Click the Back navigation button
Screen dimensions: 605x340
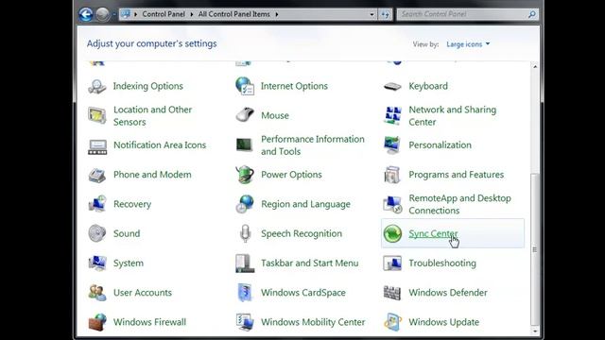tap(86, 14)
